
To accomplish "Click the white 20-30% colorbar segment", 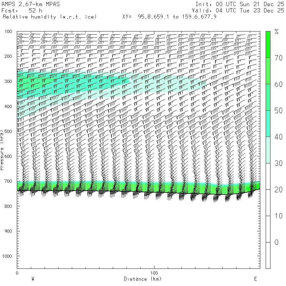I will pyautogui.click(x=268, y=176).
